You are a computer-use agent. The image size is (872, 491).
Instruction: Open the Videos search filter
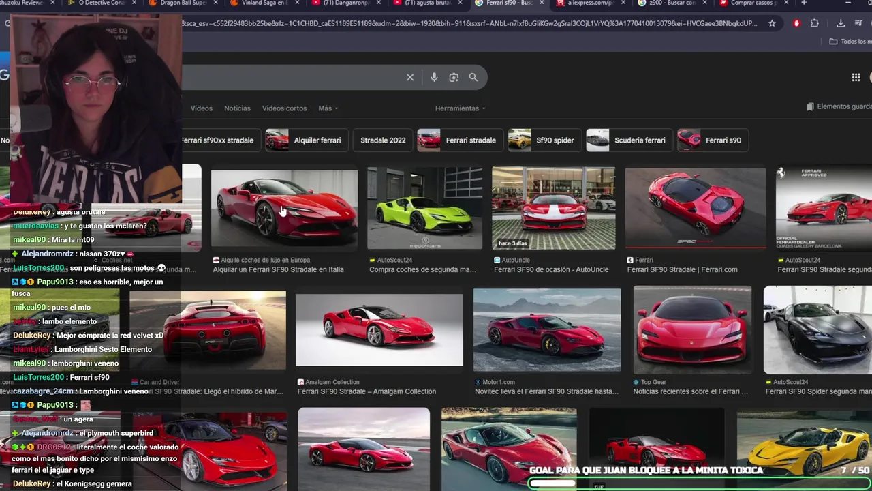[x=202, y=108]
